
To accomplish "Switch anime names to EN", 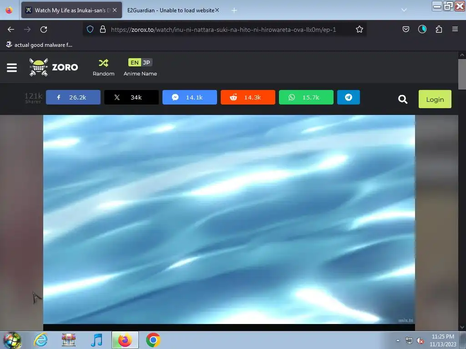I will point(134,63).
